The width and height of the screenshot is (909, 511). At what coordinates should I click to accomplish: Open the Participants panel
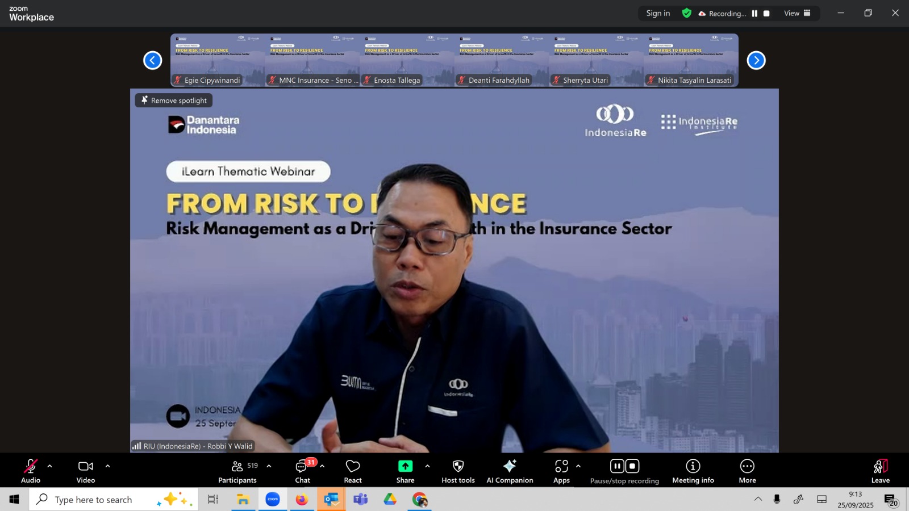[x=237, y=471]
